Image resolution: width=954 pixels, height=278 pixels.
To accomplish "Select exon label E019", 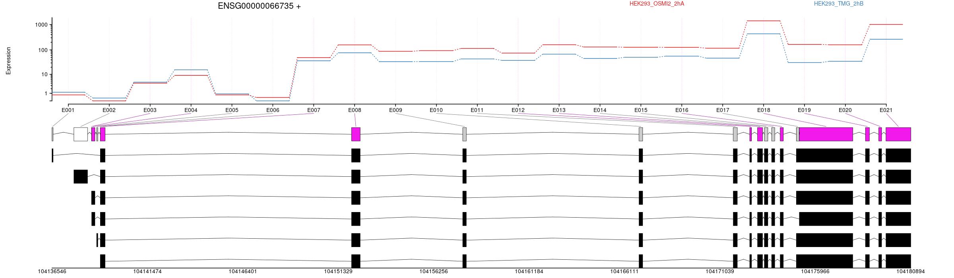I will [804, 110].
